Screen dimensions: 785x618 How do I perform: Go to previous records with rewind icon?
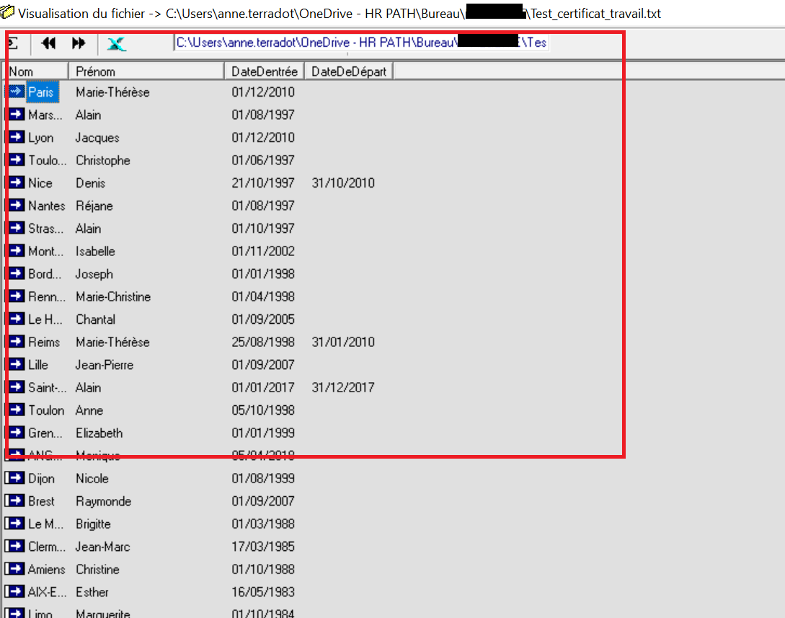(x=48, y=43)
